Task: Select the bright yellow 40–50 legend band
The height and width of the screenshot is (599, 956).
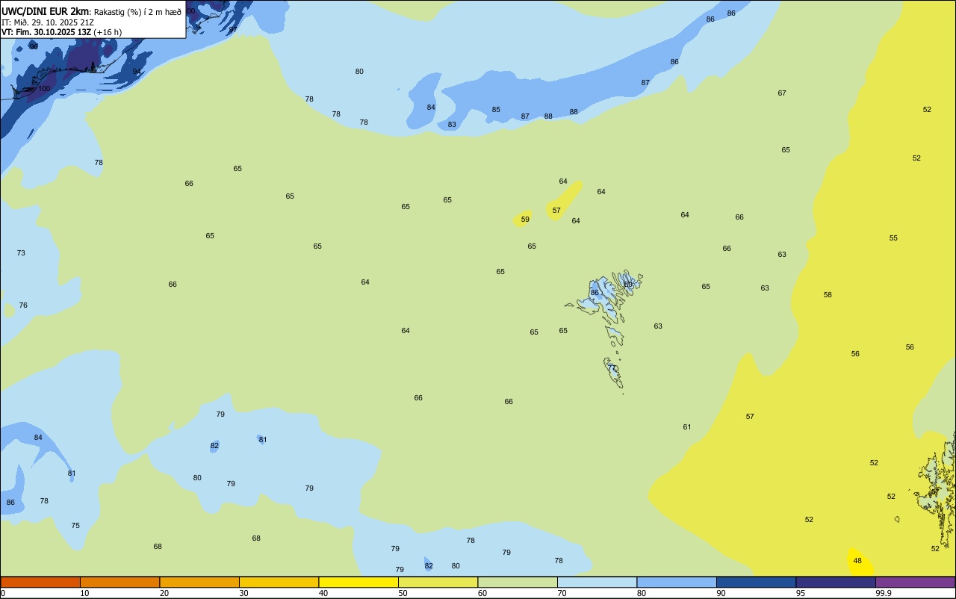Action: coord(358,582)
